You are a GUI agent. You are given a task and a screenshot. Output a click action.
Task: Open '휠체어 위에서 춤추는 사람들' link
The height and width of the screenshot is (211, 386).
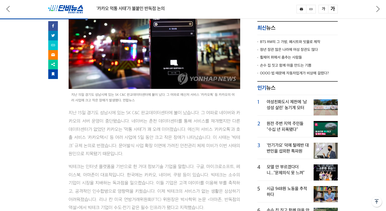tap(281, 57)
